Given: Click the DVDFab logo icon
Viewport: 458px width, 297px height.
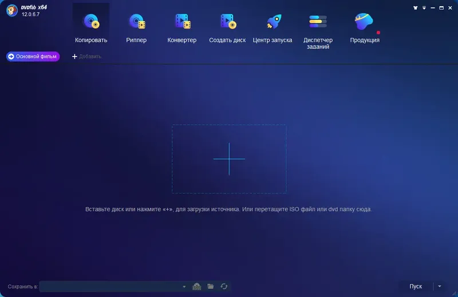Looking at the screenshot, I should tap(12, 10).
